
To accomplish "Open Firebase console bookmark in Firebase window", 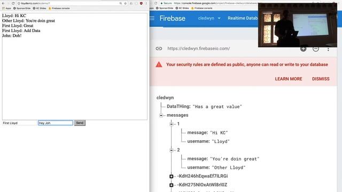I will tap(201, 8).
